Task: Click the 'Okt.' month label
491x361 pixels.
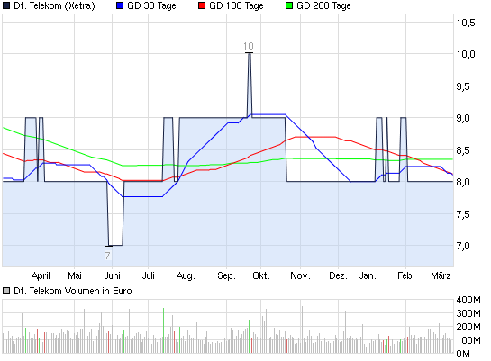Action: click(x=261, y=275)
